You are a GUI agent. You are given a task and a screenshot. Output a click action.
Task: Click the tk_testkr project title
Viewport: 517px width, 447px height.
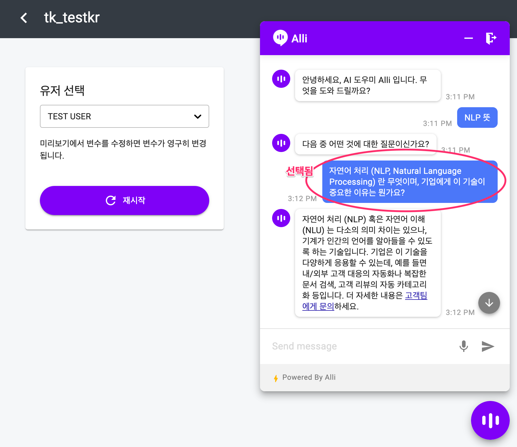coord(72,18)
